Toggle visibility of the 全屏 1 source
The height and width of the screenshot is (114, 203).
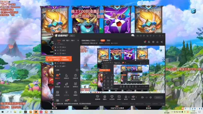point(55,66)
